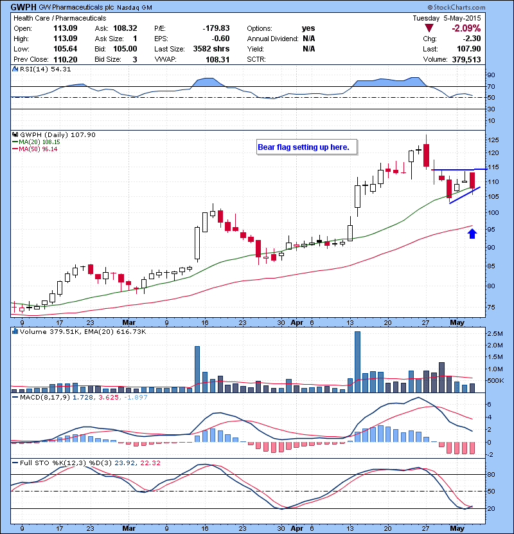Click 'Bear flag setting up here.' annotation

[x=303, y=147]
